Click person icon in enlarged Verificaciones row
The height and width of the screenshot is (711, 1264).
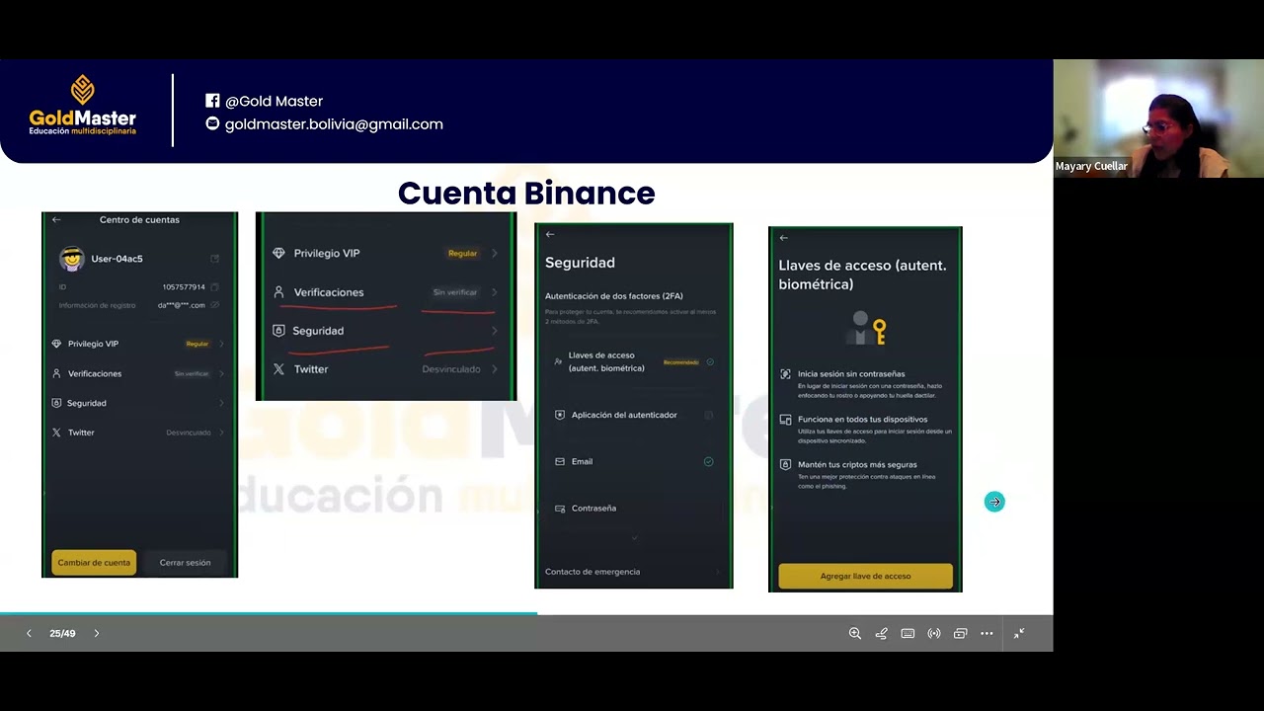click(278, 292)
